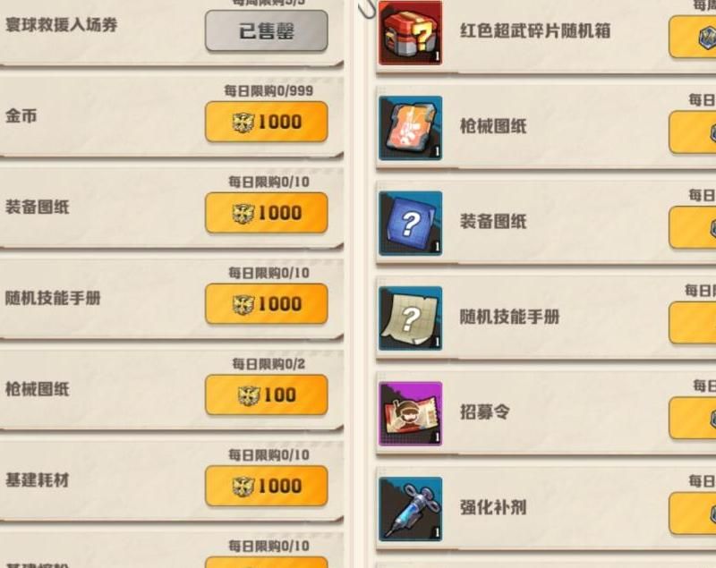Buy left-side 枪械图纸 for 100 badges
Viewport: 716px width, 568px height.
(266, 394)
